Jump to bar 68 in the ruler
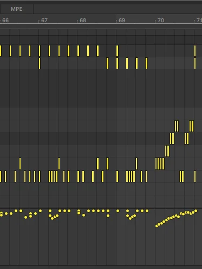 83,21
